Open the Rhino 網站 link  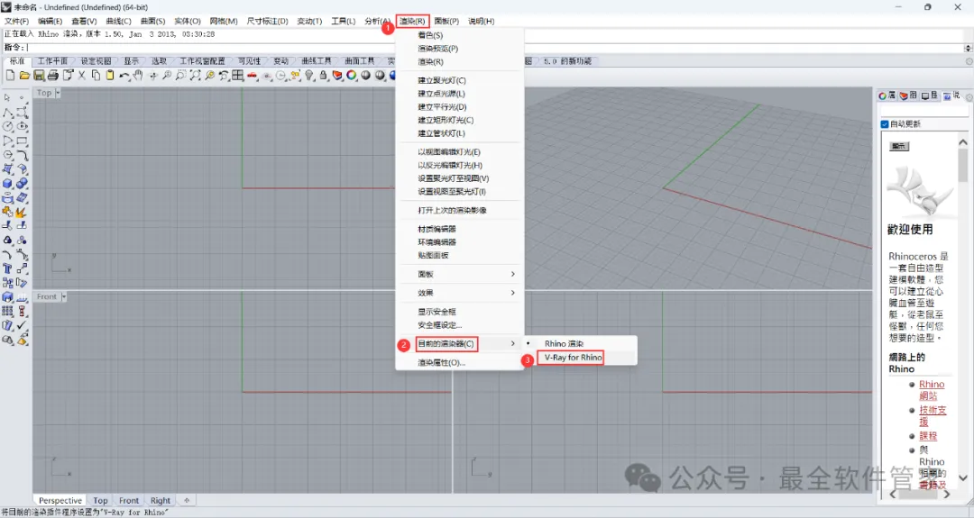931,390
